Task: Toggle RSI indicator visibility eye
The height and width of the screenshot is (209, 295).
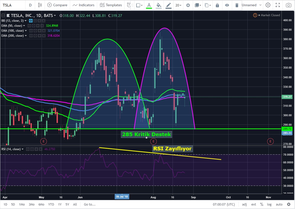Action: click(x=28, y=149)
